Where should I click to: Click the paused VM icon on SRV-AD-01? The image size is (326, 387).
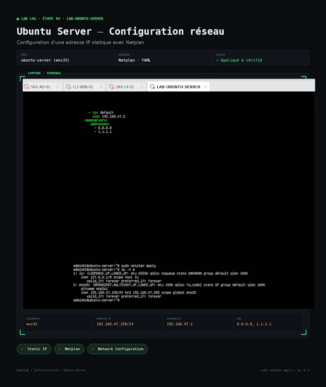click(27, 87)
